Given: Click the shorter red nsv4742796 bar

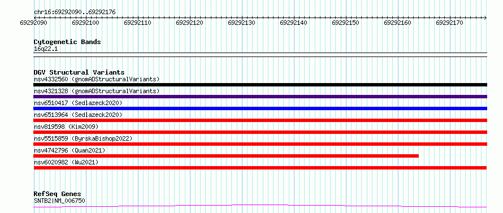Looking at the screenshot, I should tap(226, 156).
